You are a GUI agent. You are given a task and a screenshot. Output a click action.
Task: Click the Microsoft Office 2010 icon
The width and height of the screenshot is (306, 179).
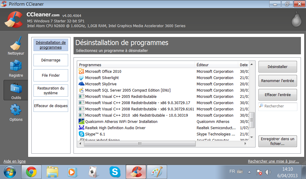[81, 71]
